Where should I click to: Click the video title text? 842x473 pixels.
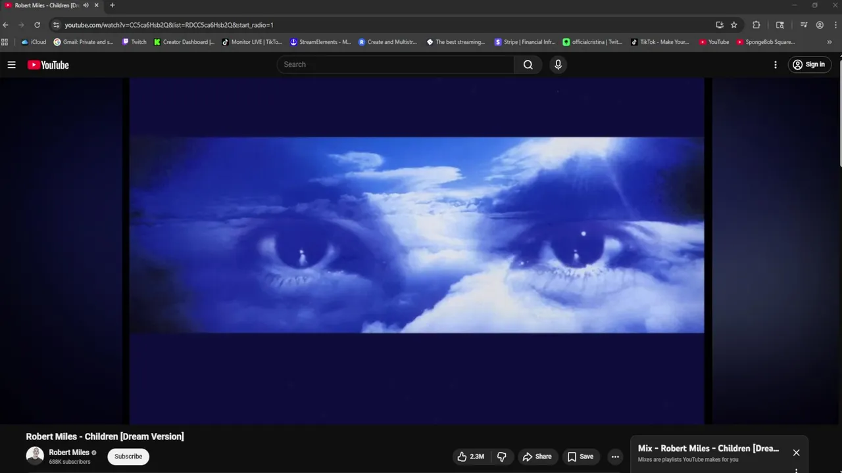point(105,436)
